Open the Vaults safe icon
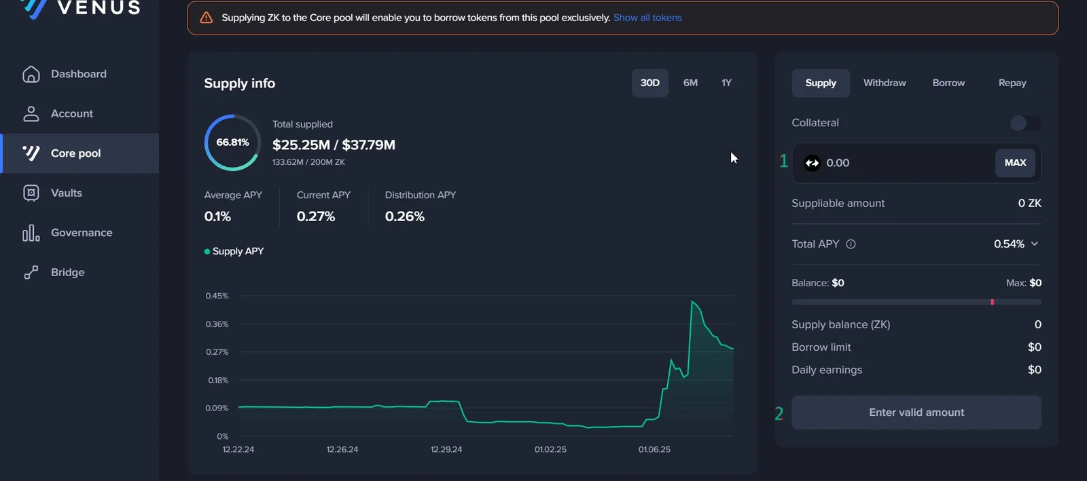 [x=31, y=193]
